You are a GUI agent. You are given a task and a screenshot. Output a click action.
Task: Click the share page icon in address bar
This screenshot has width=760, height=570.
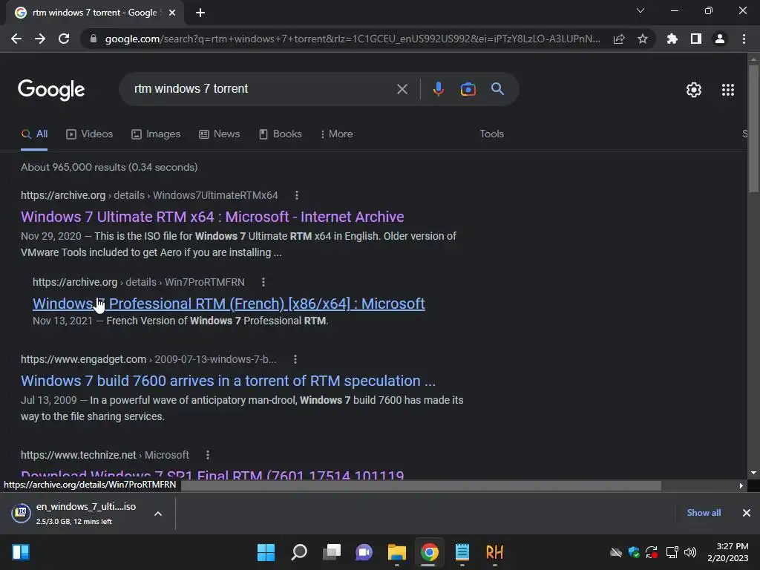click(619, 39)
